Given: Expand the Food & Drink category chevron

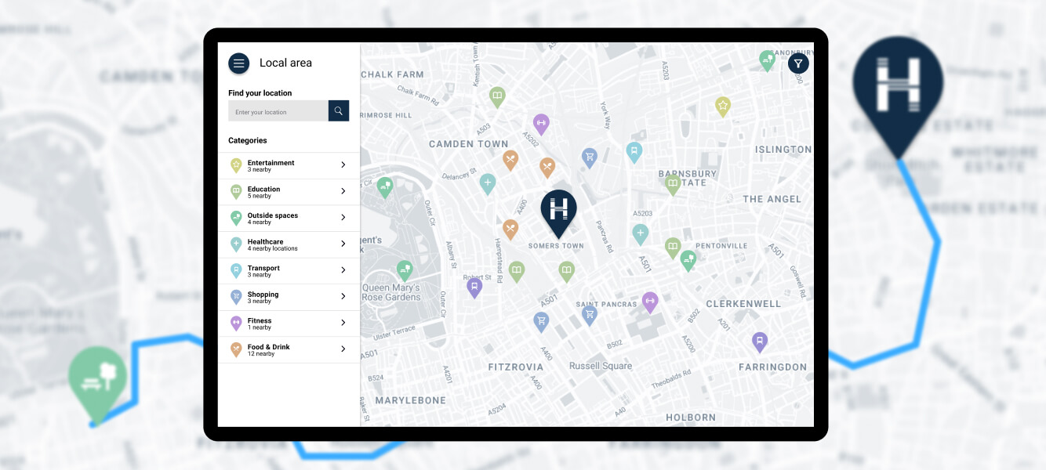Looking at the screenshot, I should pos(343,349).
